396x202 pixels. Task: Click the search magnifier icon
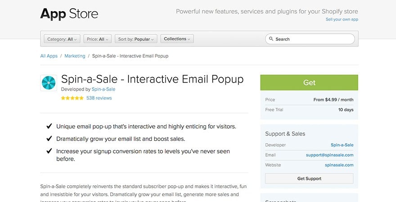click(x=271, y=39)
